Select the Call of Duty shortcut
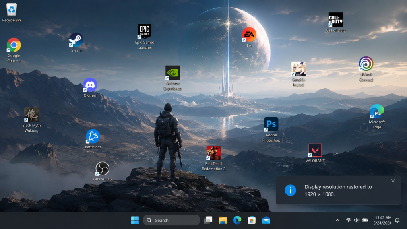The height and width of the screenshot is (229, 407). click(x=335, y=23)
